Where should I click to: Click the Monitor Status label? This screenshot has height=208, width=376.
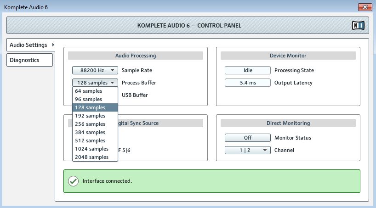pyautogui.click(x=293, y=138)
